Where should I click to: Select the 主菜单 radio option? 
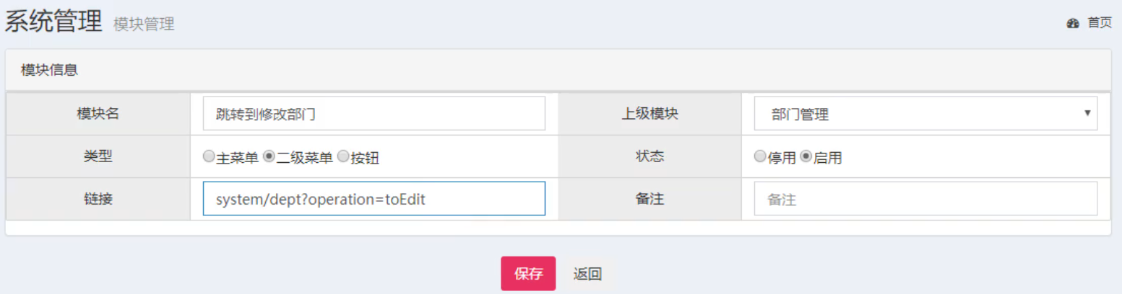(209, 156)
